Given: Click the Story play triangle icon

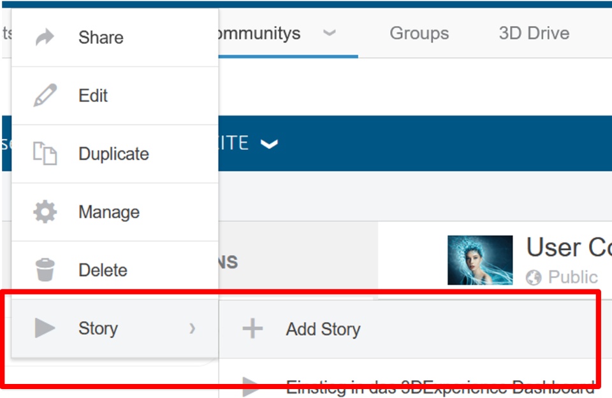Looking at the screenshot, I should click(x=45, y=328).
